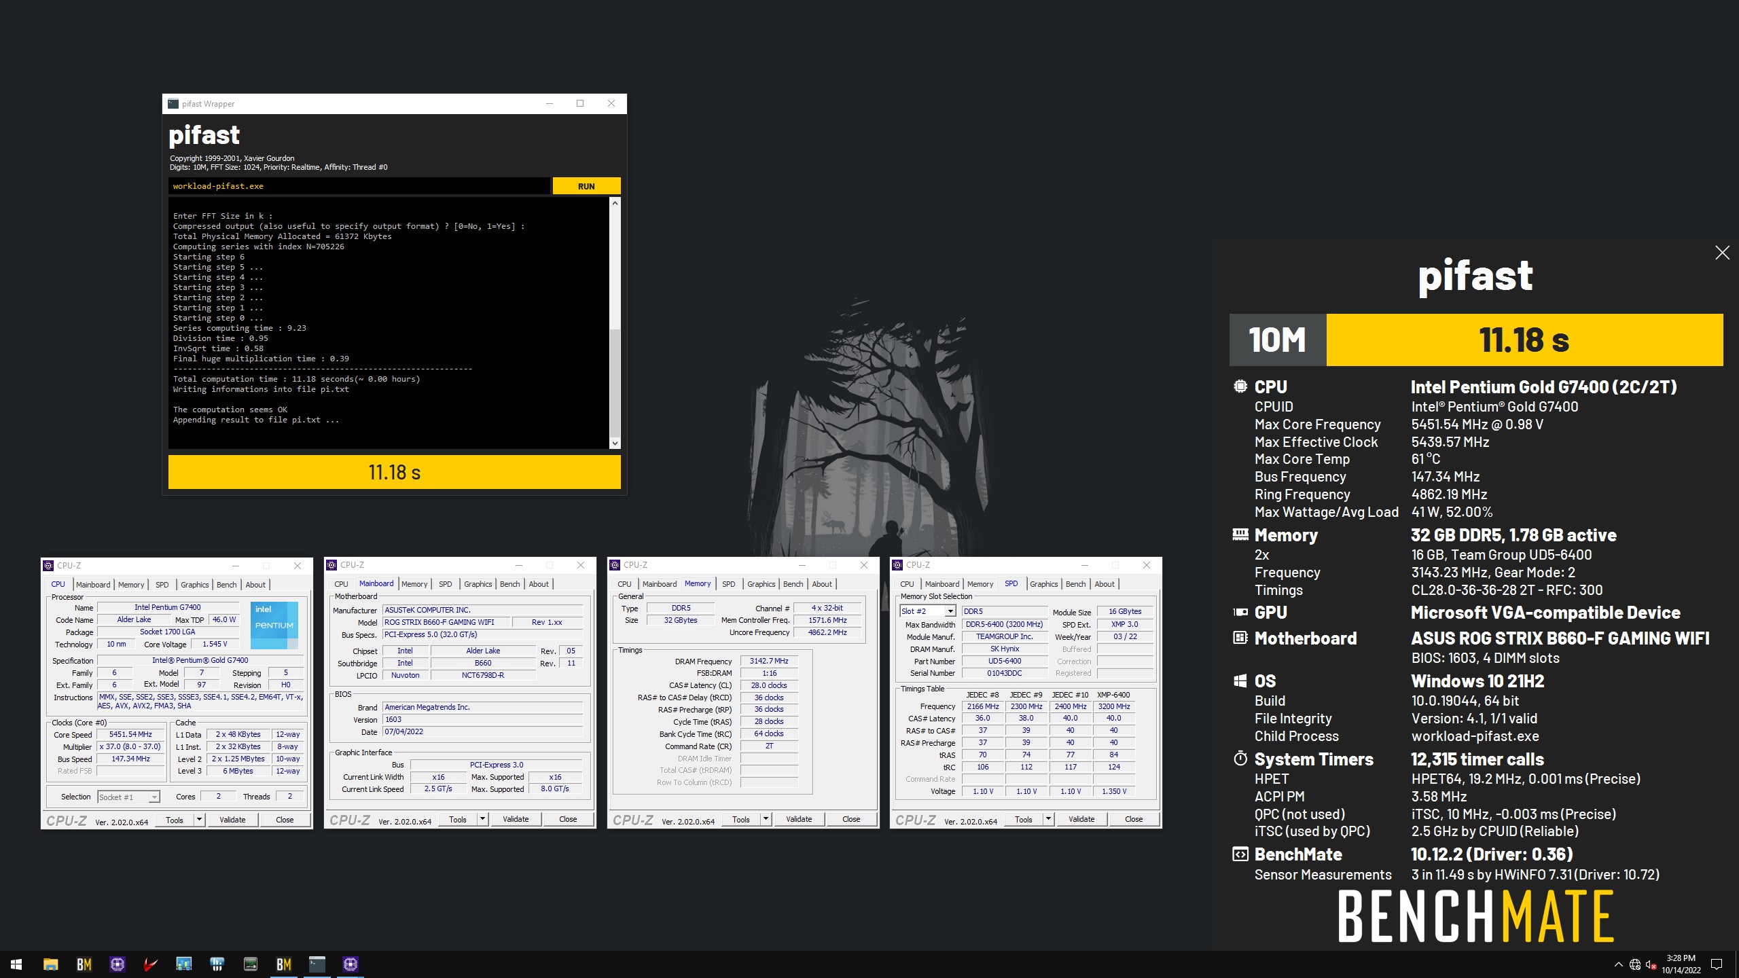Screen dimensions: 1739x978
Task: Click the green memory tool taskbar icon
Action: pos(251,964)
